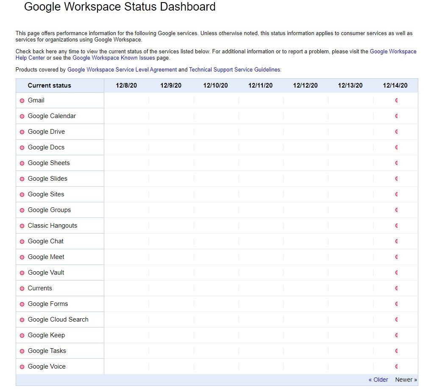
Task: Click the Google Sheets status indicator dot
Action: tap(22, 163)
